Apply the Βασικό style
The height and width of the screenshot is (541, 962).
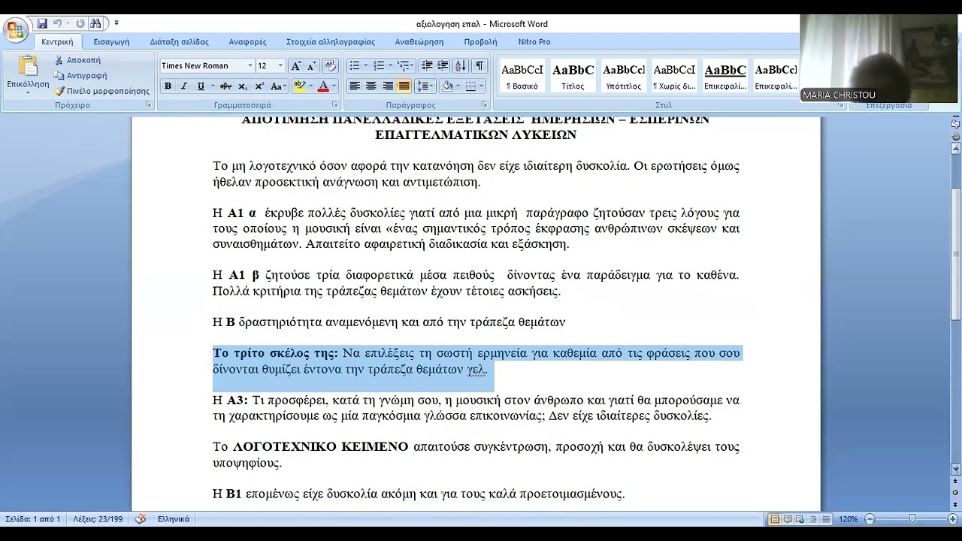pyautogui.click(x=522, y=75)
